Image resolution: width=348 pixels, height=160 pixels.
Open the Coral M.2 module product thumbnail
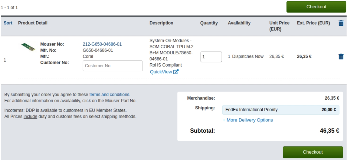[28, 47]
